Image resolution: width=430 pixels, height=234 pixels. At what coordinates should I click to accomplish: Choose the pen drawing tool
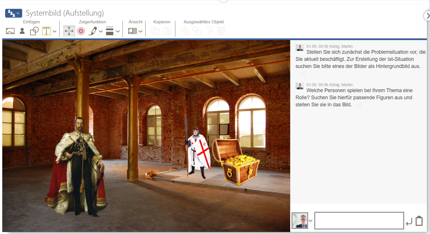[x=93, y=31]
